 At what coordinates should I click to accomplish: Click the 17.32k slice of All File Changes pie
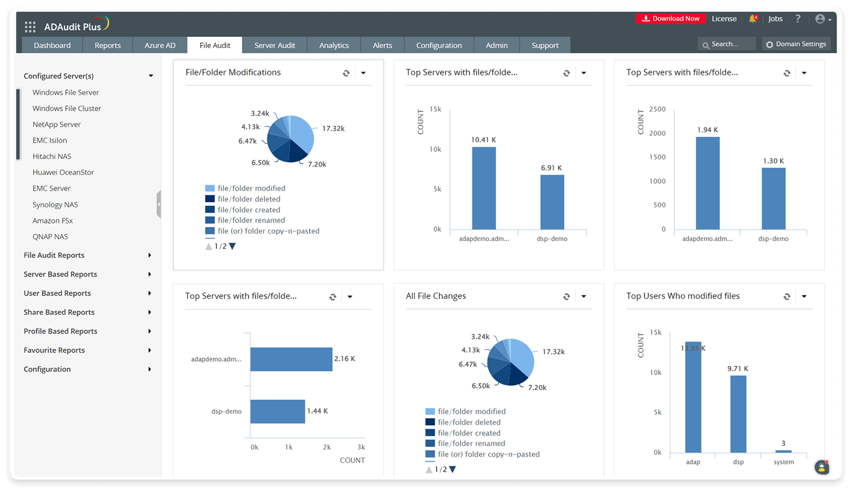522,357
